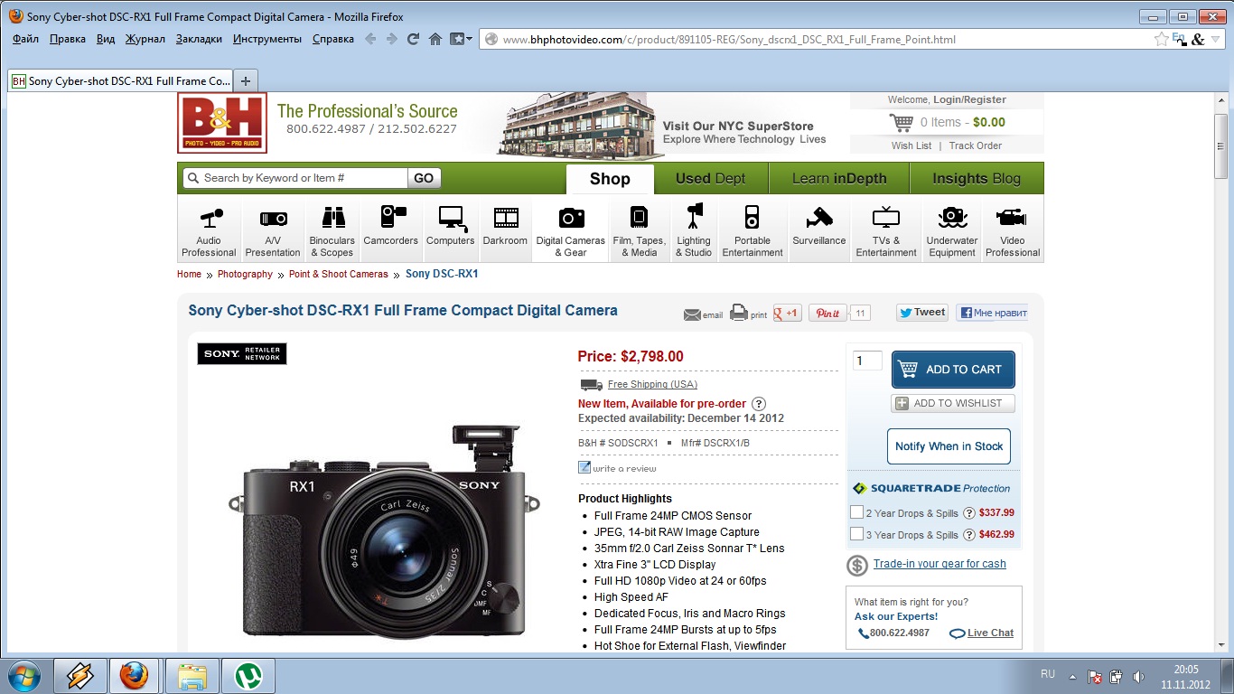The height and width of the screenshot is (694, 1234).
Task: Click the Facebook like button
Action: (x=992, y=313)
